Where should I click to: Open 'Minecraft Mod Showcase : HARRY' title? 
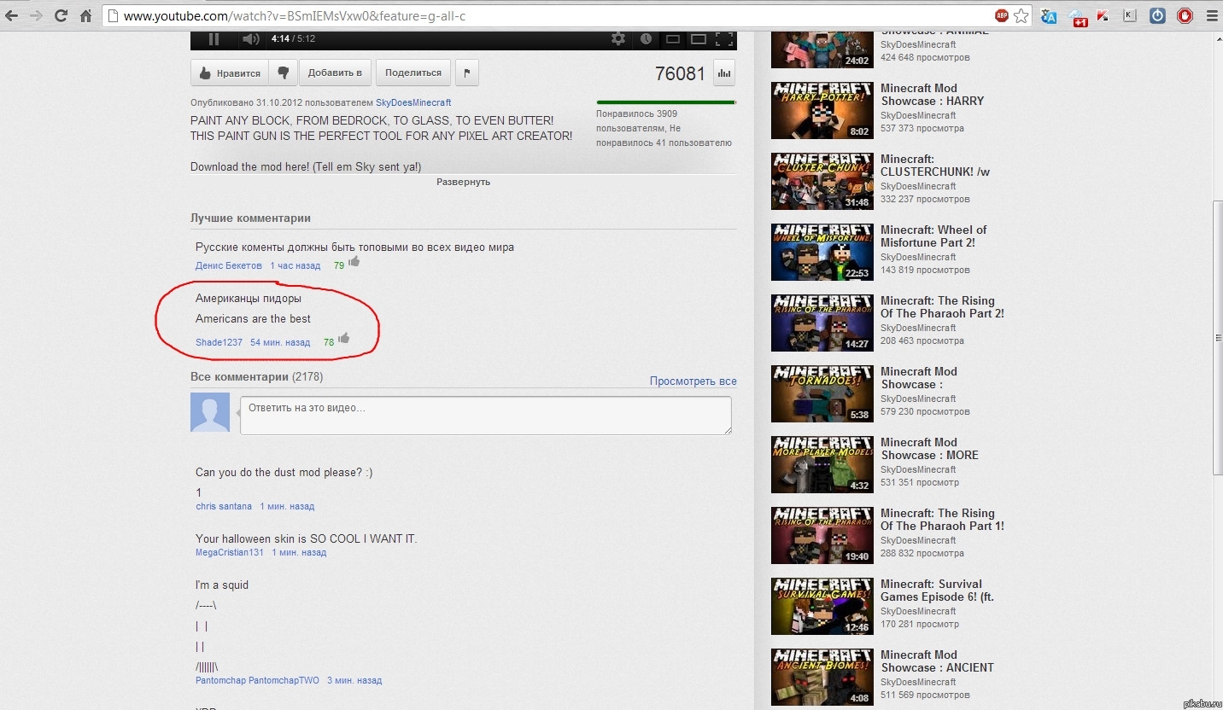(x=933, y=95)
